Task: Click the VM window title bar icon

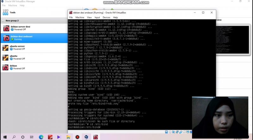Action: 71,13
